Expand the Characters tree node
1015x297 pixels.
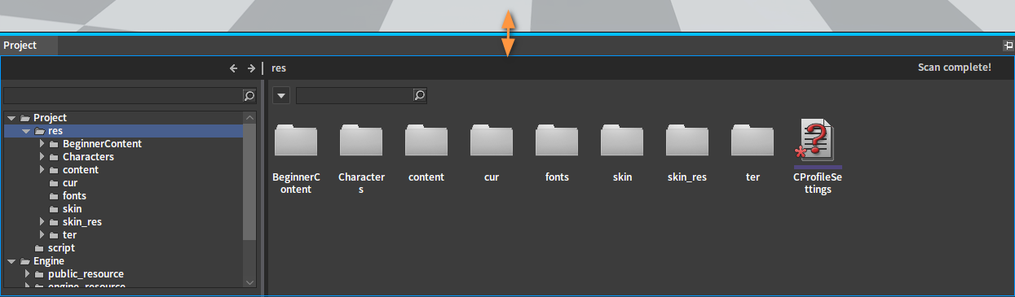click(x=42, y=157)
